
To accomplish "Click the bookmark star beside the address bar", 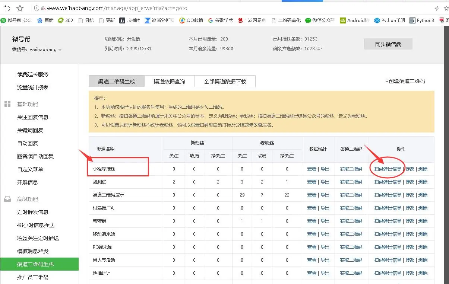I will [20, 8].
